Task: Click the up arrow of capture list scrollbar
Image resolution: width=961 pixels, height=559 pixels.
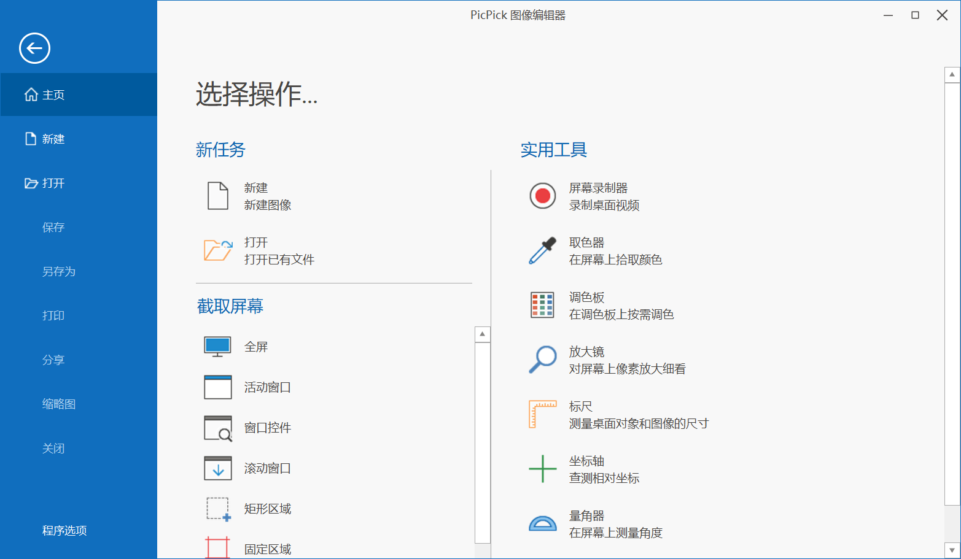Action: pyautogui.click(x=483, y=334)
